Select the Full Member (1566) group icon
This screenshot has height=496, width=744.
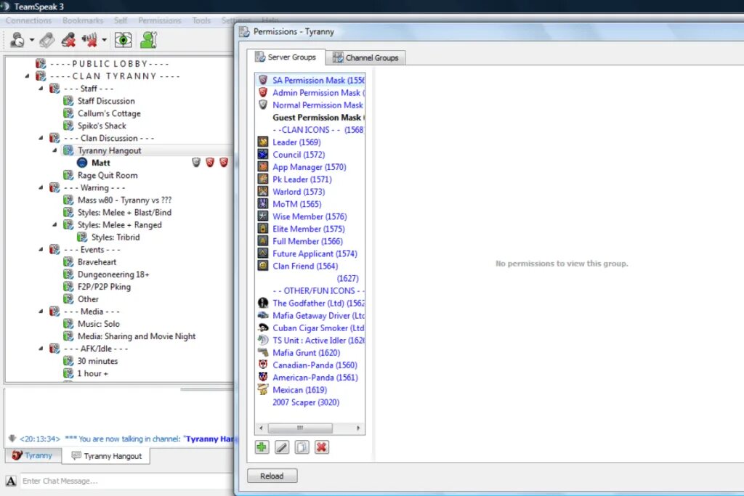263,240
